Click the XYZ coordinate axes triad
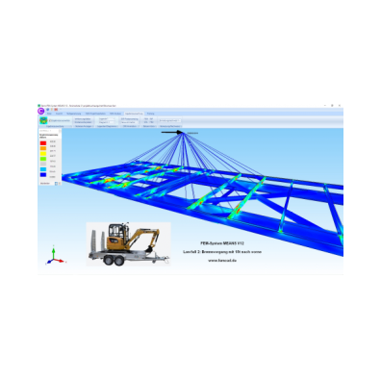Viewport: 381px width, 381px height. [55, 256]
